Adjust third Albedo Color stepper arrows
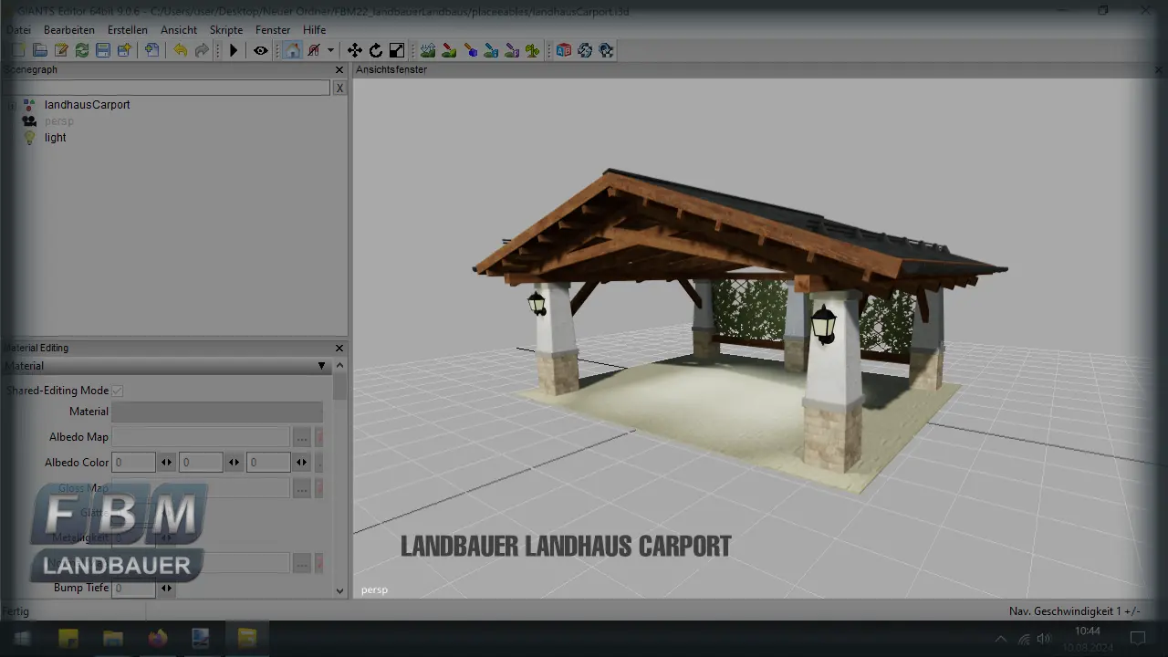Screen dimensions: 1168x657 coord(302,463)
